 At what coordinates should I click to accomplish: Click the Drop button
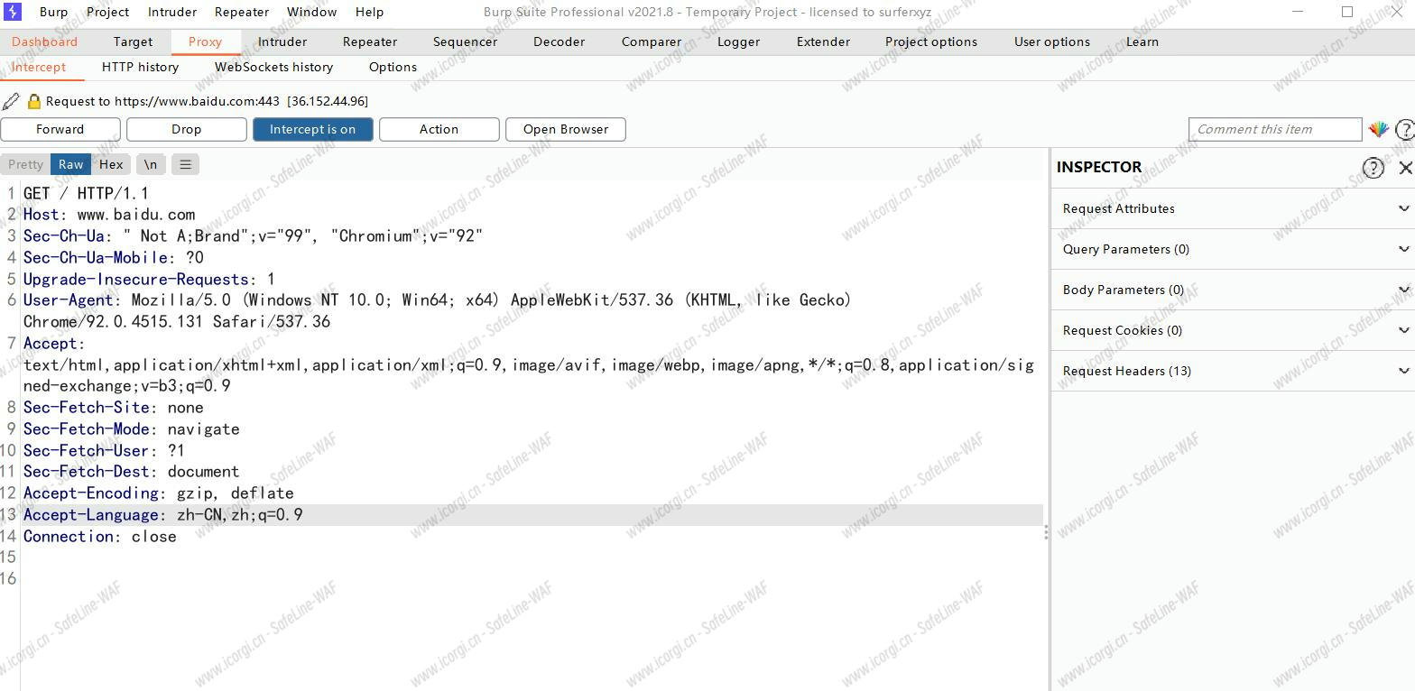click(x=187, y=129)
